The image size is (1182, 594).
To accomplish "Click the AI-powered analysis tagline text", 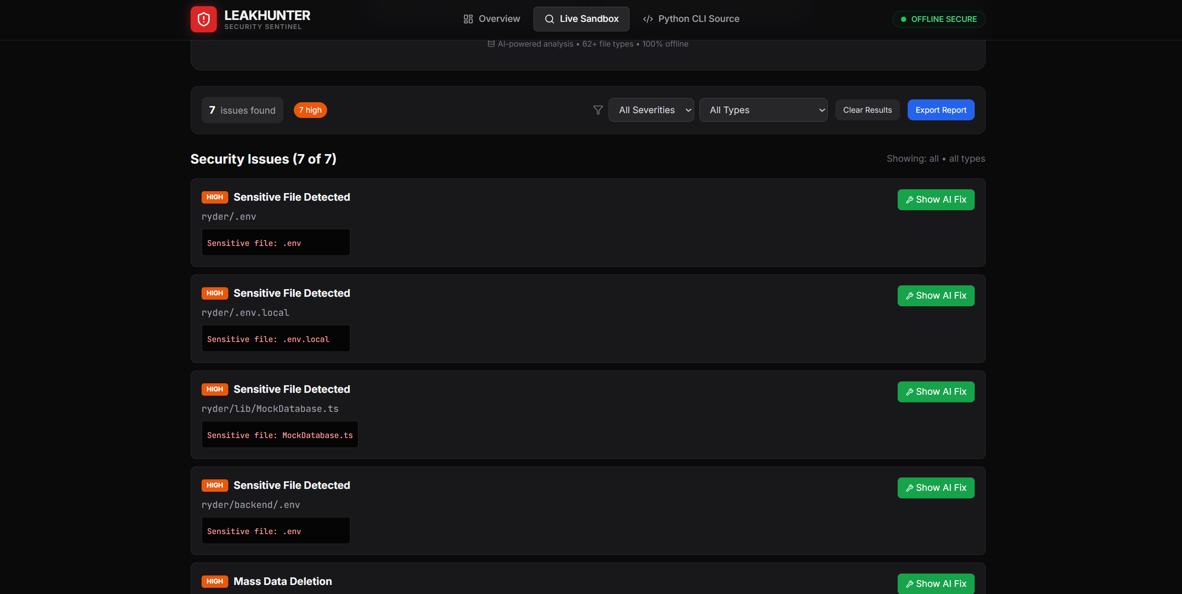I will [593, 44].
